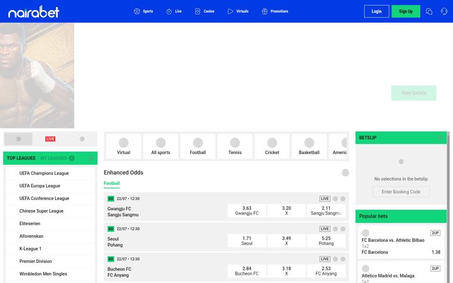
Task: Bet on Pohang at 5.25
Action: (x=326, y=240)
